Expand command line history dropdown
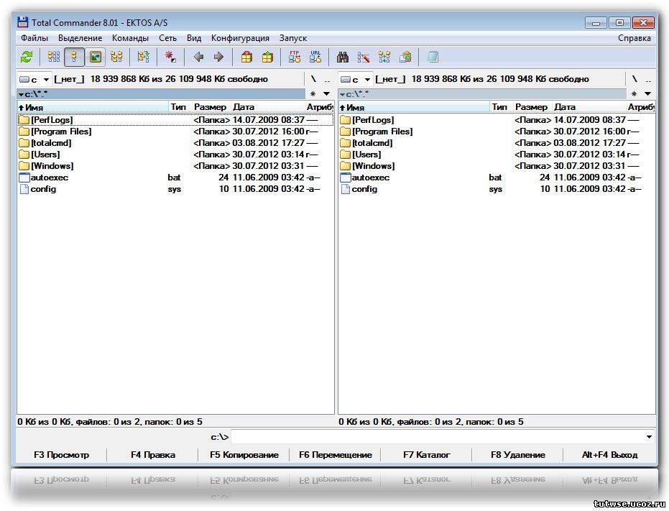This screenshot has height=511, width=669. [x=649, y=437]
